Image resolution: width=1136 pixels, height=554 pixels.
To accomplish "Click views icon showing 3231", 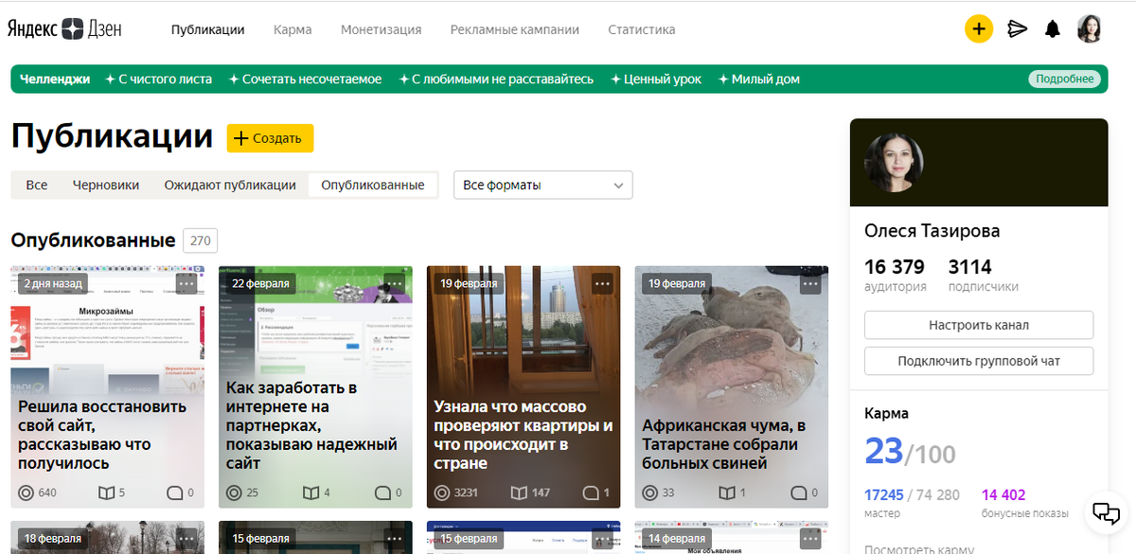I will pos(442,492).
